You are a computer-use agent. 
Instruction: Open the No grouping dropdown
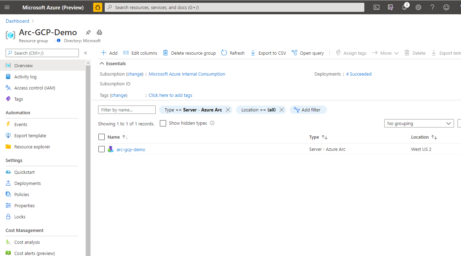click(419, 123)
